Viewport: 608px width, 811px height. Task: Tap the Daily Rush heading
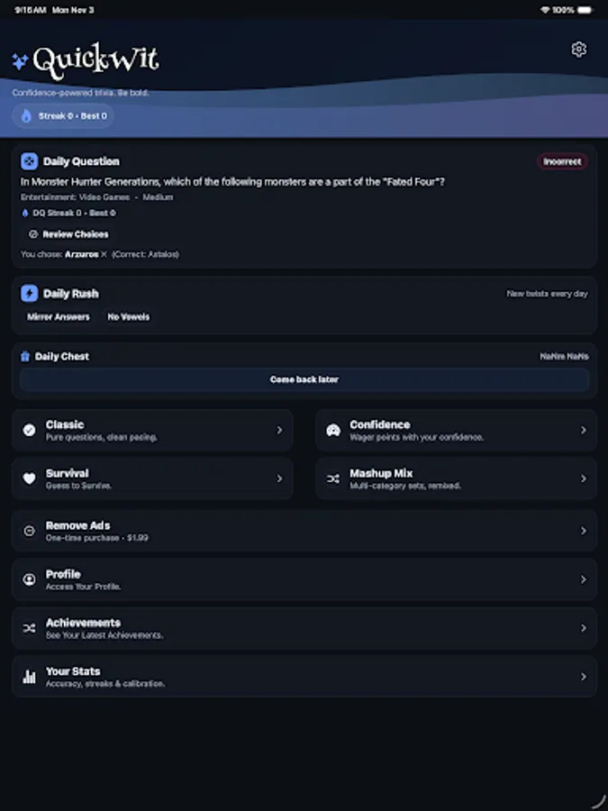click(x=71, y=293)
